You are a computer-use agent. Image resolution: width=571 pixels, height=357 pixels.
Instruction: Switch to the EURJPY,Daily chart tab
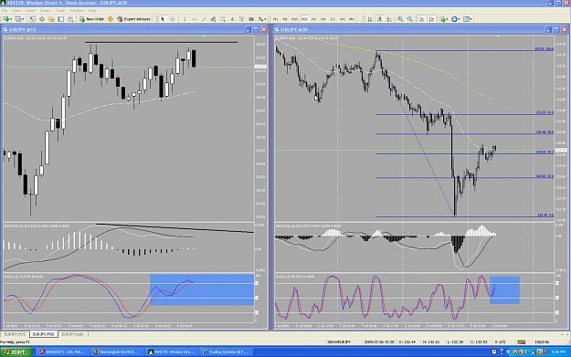(72, 334)
